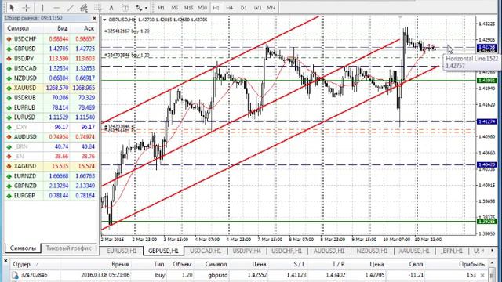Switch to USDCAD,H1 chart tab
Screen dimensions: 502x282
pos(206,251)
